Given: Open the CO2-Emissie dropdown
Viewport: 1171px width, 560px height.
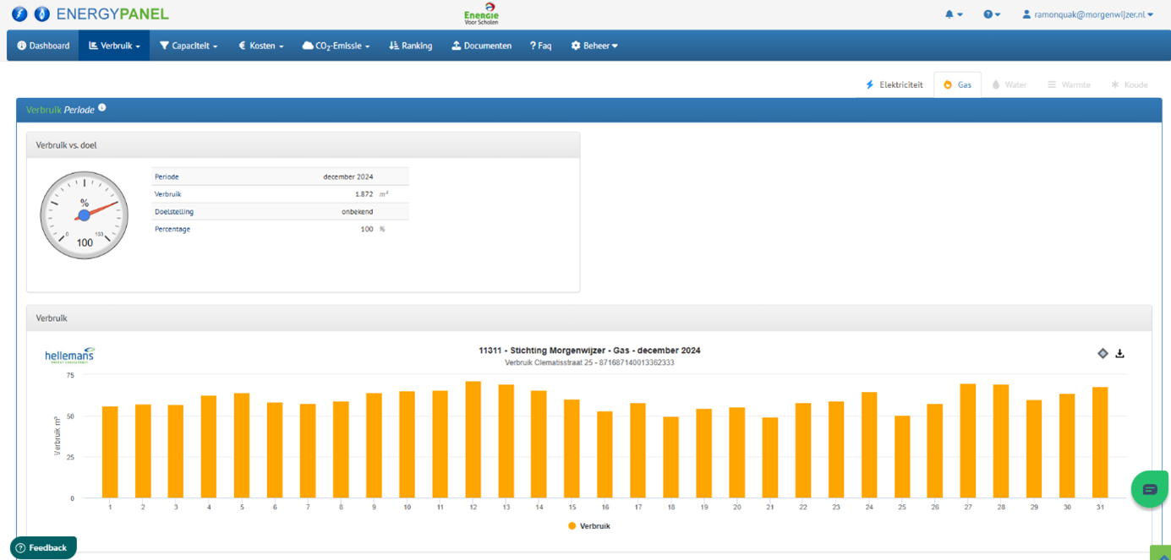Looking at the screenshot, I should (336, 46).
